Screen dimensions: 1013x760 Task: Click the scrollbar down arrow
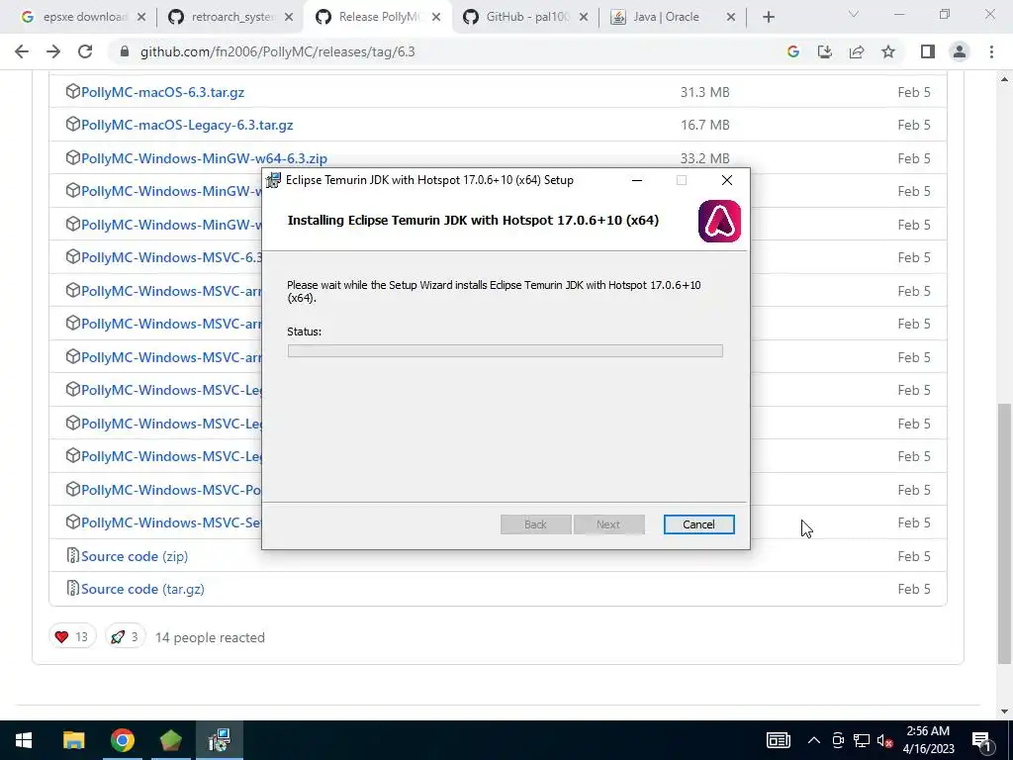[1005, 712]
